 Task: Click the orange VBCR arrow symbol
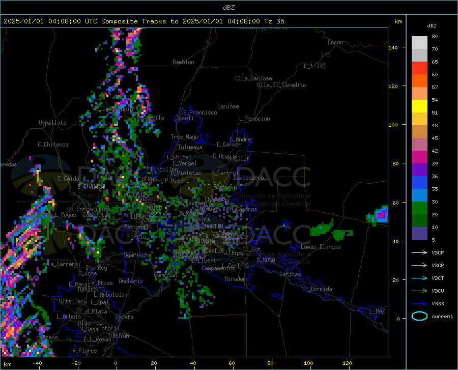(419, 265)
